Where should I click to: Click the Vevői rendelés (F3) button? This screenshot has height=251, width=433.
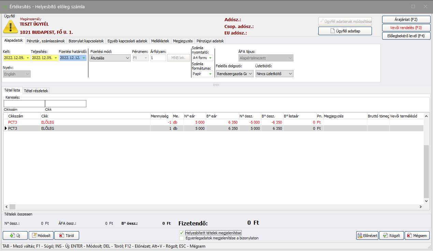[x=406, y=28]
